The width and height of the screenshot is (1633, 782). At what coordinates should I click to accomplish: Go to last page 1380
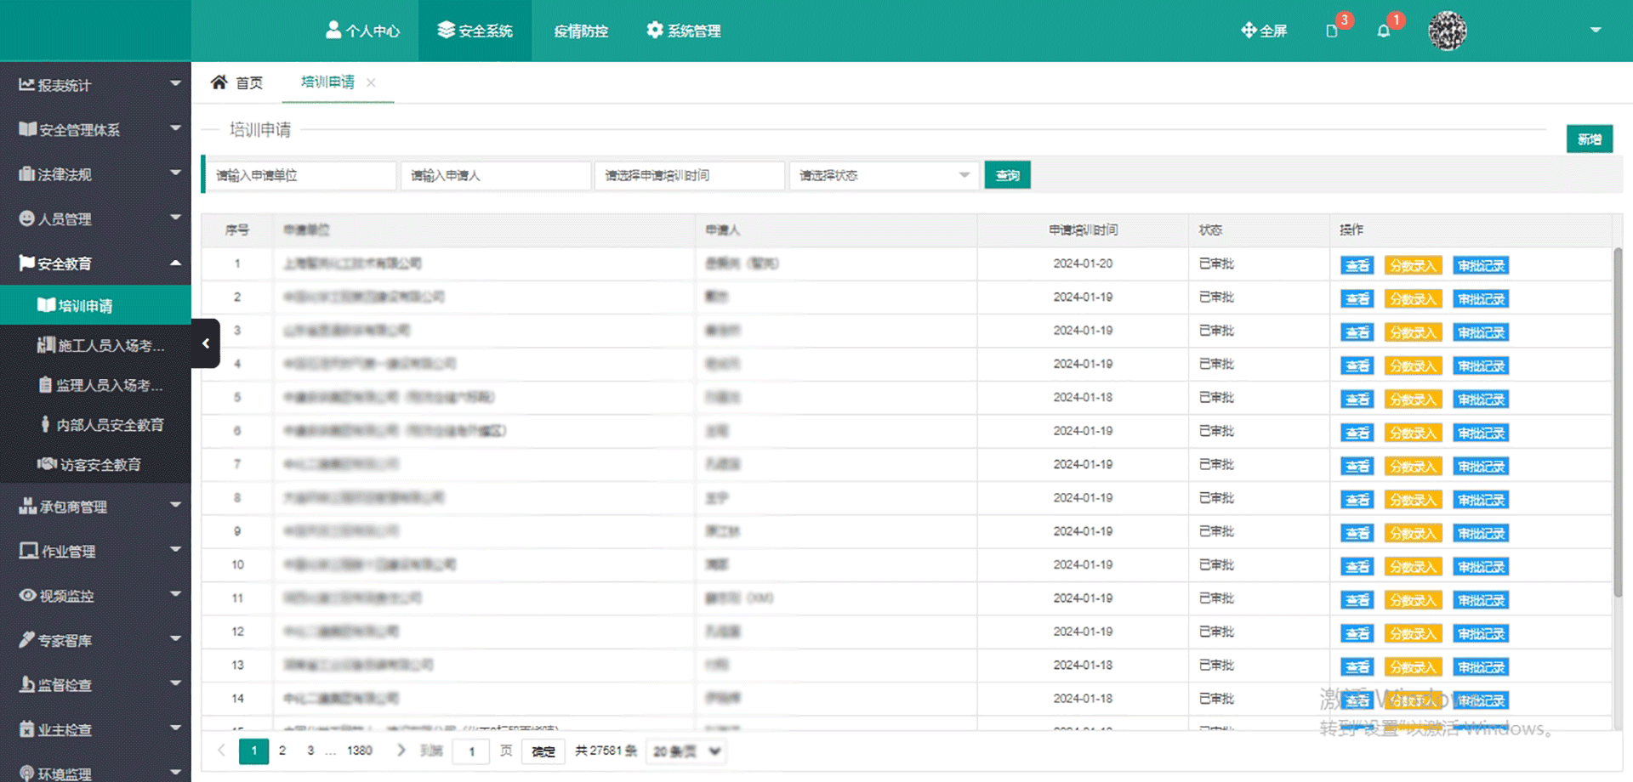360,751
